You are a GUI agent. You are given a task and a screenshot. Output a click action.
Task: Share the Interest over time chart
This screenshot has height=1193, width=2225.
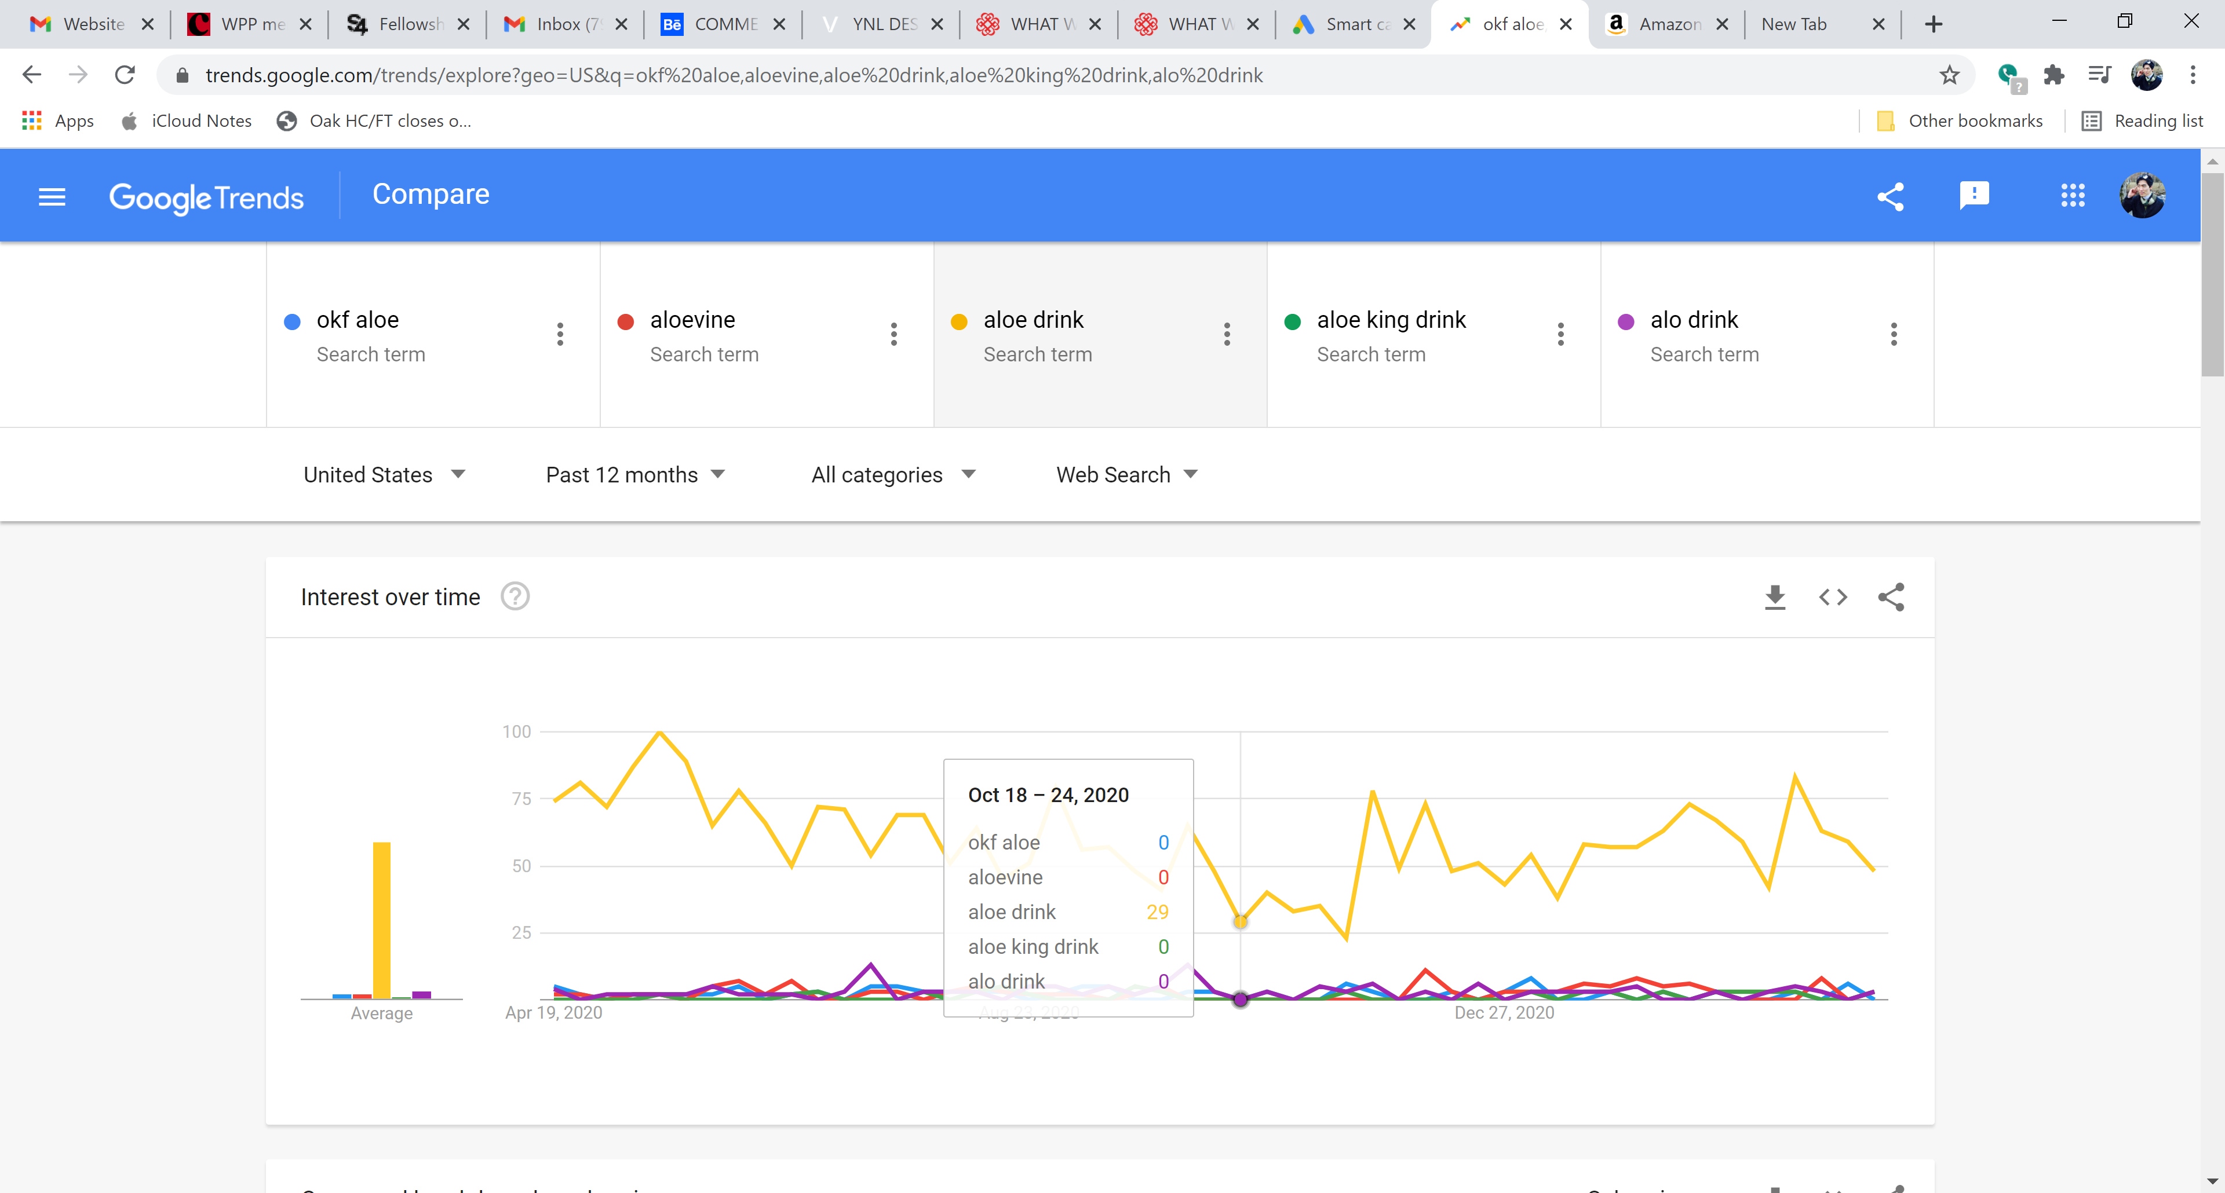pyautogui.click(x=1891, y=597)
